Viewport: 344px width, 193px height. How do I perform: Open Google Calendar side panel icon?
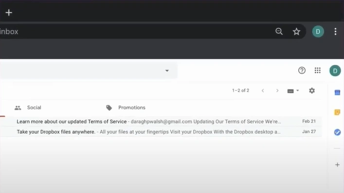pyautogui.click(x=337, y=92)
